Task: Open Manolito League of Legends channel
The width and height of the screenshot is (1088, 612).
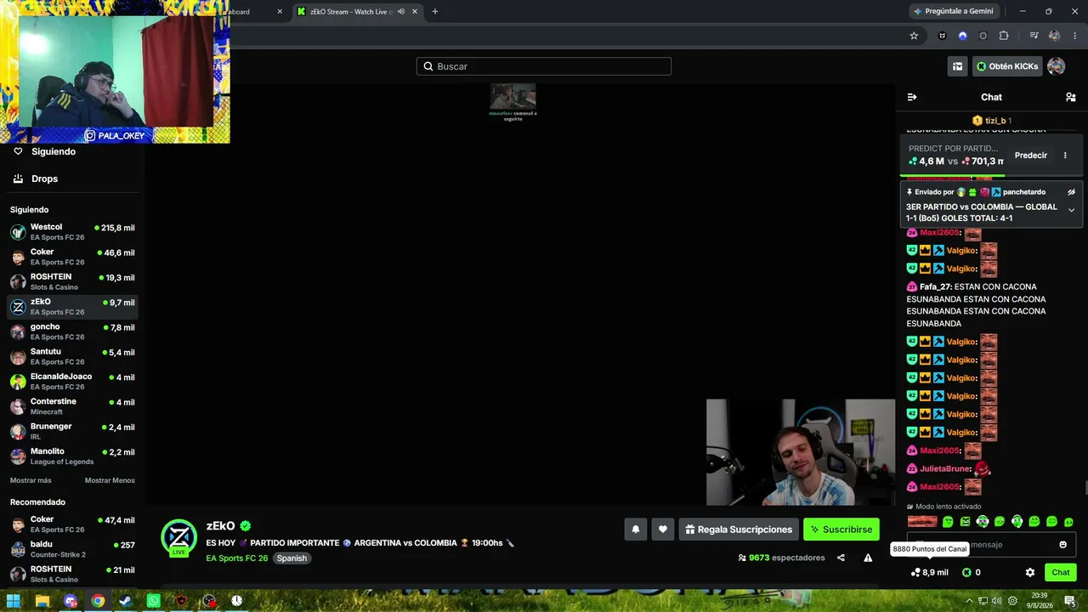Action: click(72, 456)
